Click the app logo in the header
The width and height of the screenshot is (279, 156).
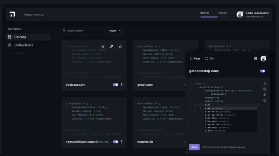tap(12, 14)
